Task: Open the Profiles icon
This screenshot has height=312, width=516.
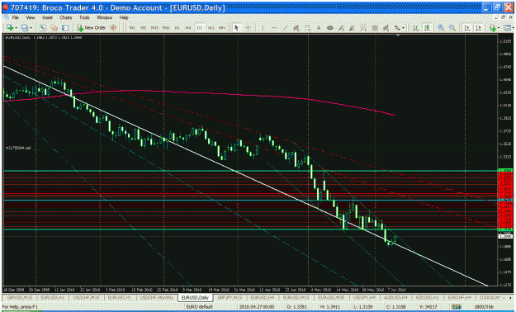Action: coord(24,28)
